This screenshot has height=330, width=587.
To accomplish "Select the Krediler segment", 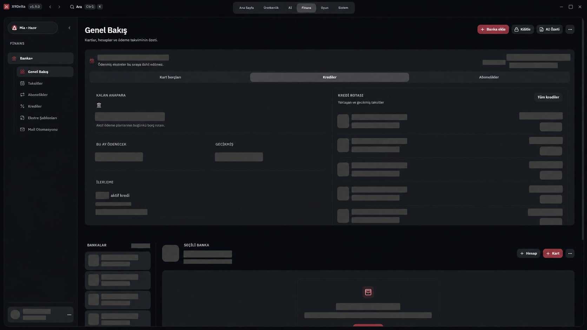I will click(x=329, y=77).
